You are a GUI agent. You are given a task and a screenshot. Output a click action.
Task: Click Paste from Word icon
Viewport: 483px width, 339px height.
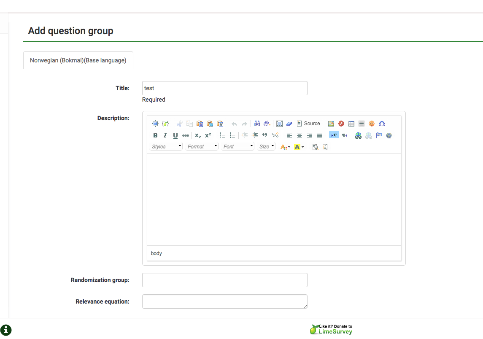[220, 124]
